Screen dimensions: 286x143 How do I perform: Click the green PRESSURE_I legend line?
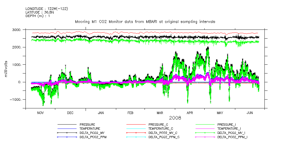tap(205, 125)
